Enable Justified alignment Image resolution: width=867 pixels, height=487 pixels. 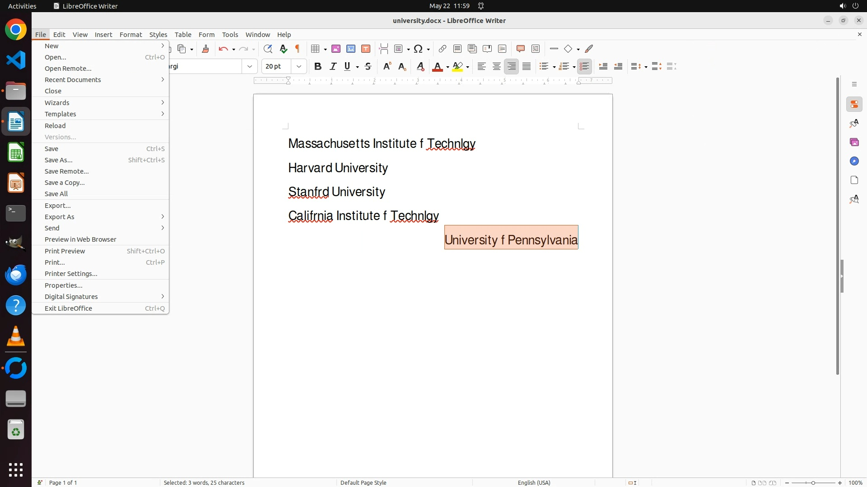[x=527, y=66]
